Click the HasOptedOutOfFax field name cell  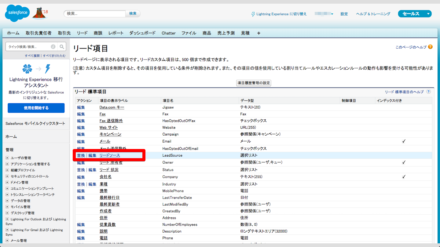point(179,121)
